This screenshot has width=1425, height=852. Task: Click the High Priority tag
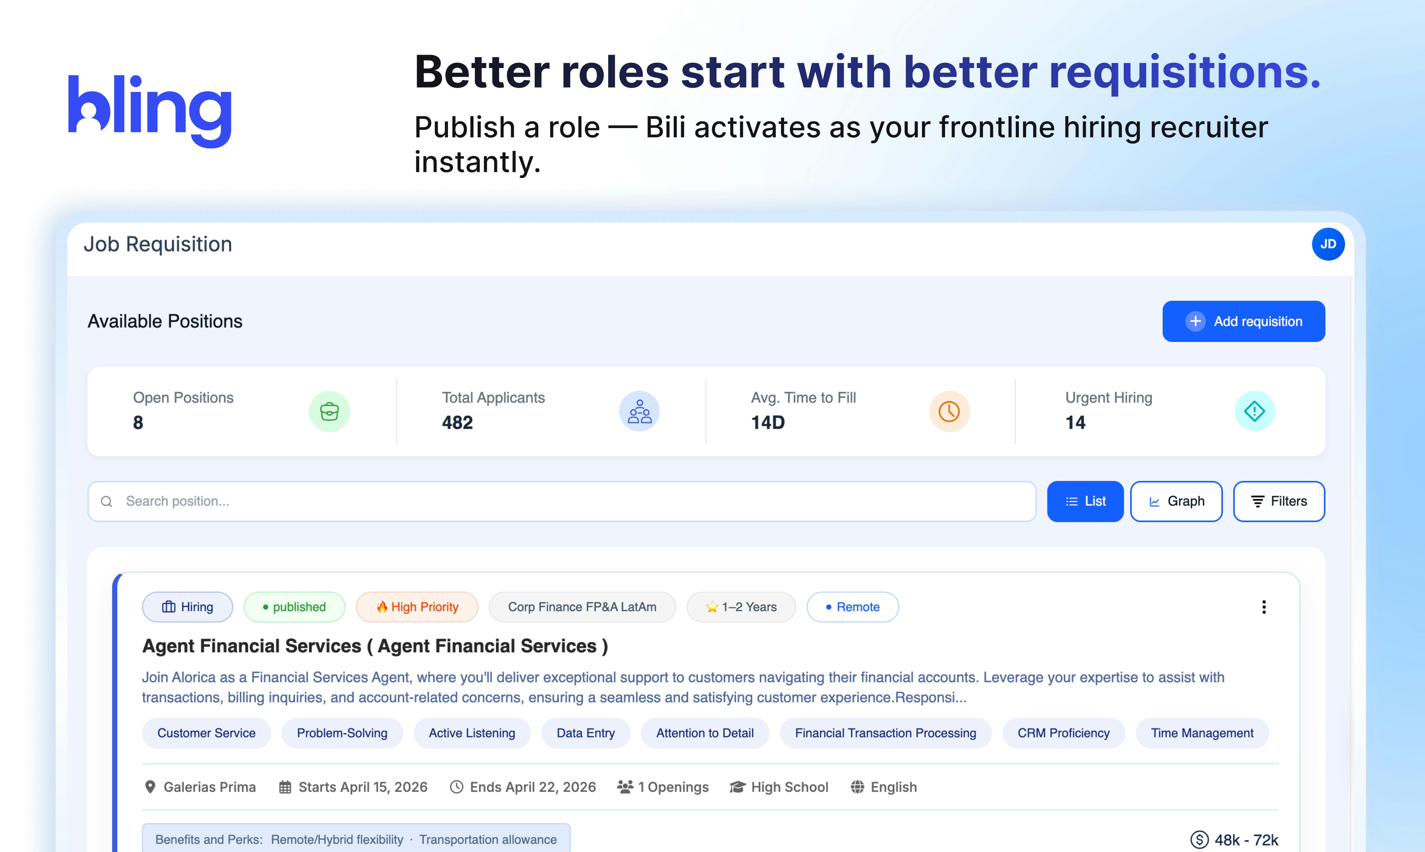pyautogui.click(x=417, y=607)
